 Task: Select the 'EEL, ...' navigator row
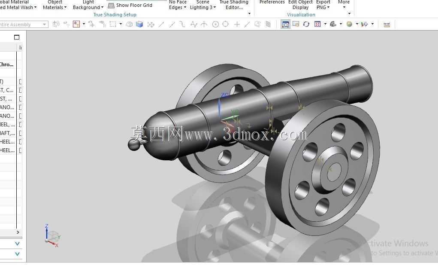(8, 125)
